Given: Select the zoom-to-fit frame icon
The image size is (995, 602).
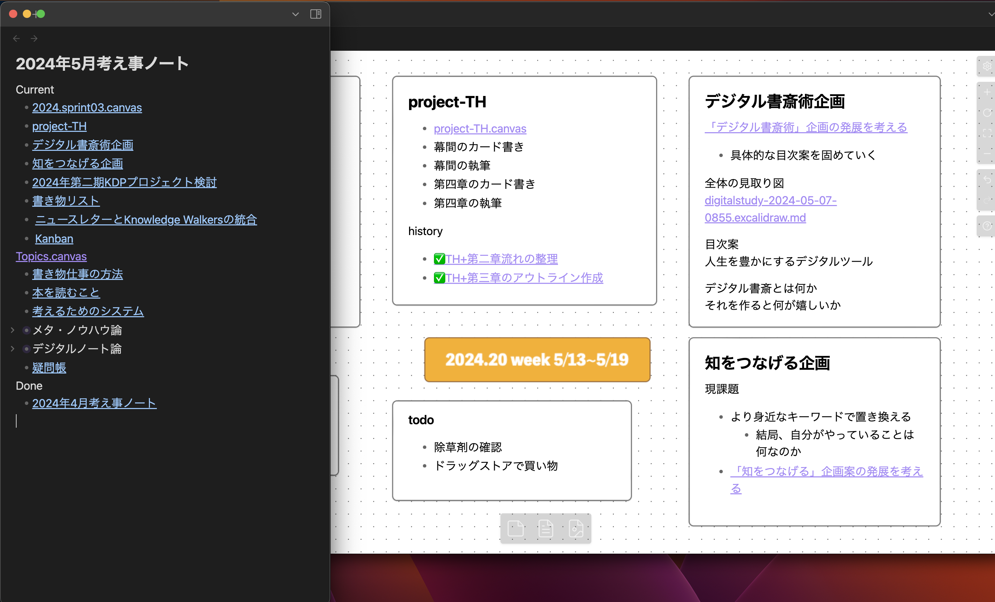Looking at the screenshot, I should coord(987,132).
